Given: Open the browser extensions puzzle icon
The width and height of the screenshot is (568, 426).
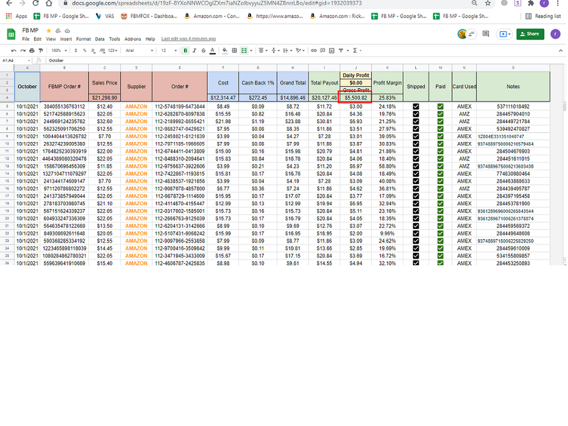Looking at the screenshot, I should (531, 3).
